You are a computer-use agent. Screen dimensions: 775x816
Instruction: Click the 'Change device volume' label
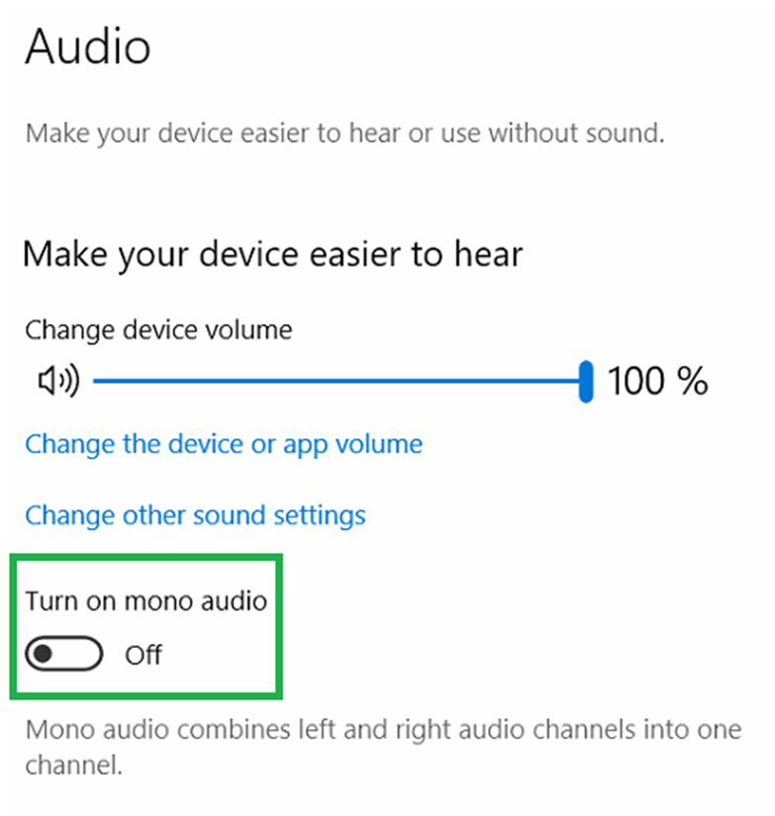pos(158,329)
